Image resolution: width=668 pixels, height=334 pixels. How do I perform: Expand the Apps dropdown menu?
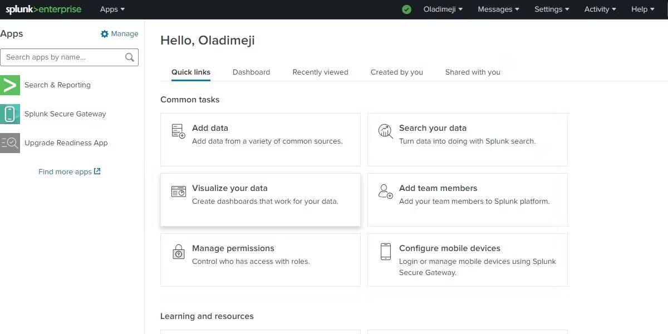pyautogui.click(x=112, y=9)
